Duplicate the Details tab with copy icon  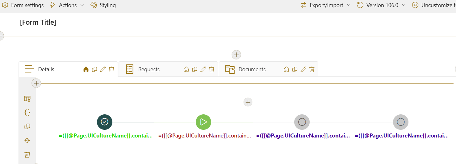pyautogui.click(x=94, y=69)
